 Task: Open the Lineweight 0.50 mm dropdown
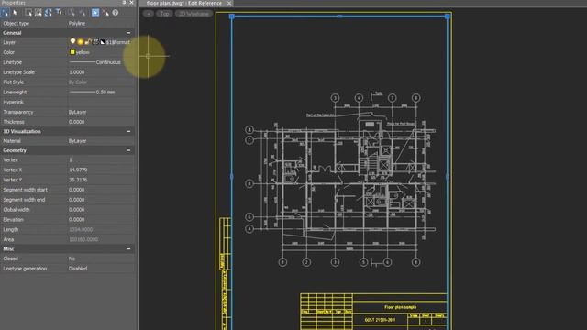click(x=100, y=92)
